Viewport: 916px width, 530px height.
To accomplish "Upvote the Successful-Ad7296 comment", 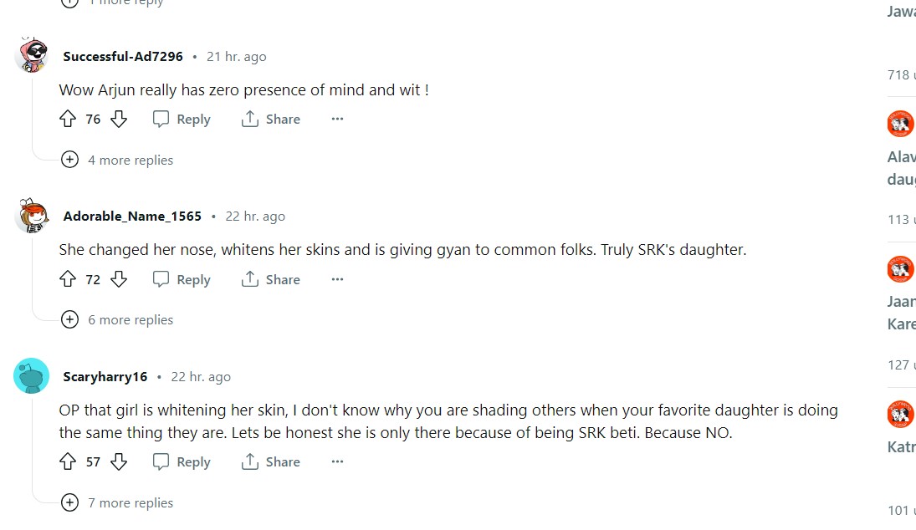I will point(68,120).
